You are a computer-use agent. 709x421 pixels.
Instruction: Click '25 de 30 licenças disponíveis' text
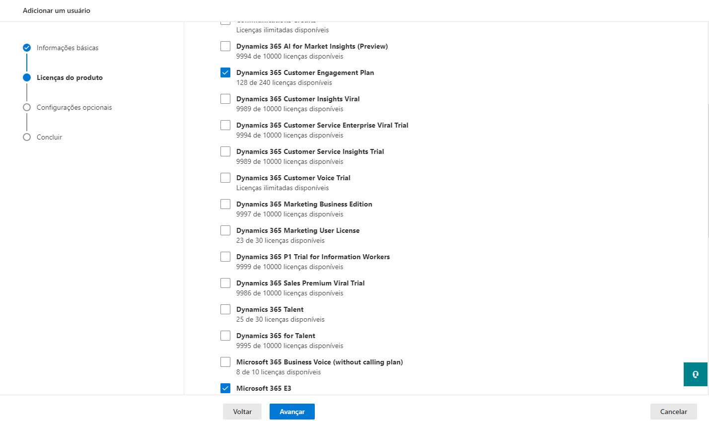(281, 320)
